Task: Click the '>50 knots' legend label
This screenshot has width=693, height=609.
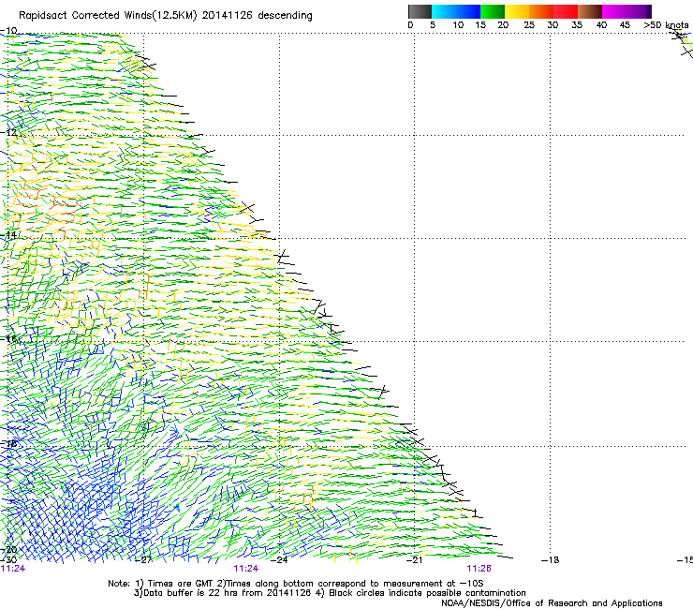Action: point(666,25)
